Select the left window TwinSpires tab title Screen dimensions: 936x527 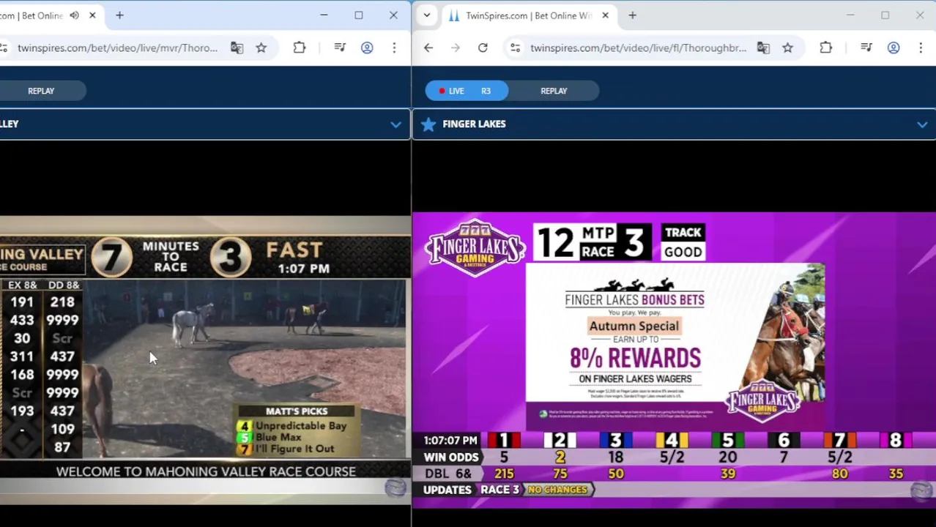(31, 15)
